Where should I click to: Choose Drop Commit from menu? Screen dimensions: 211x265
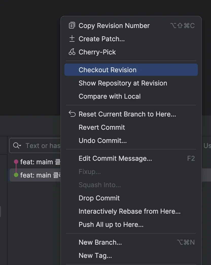(x=99, y=198)
